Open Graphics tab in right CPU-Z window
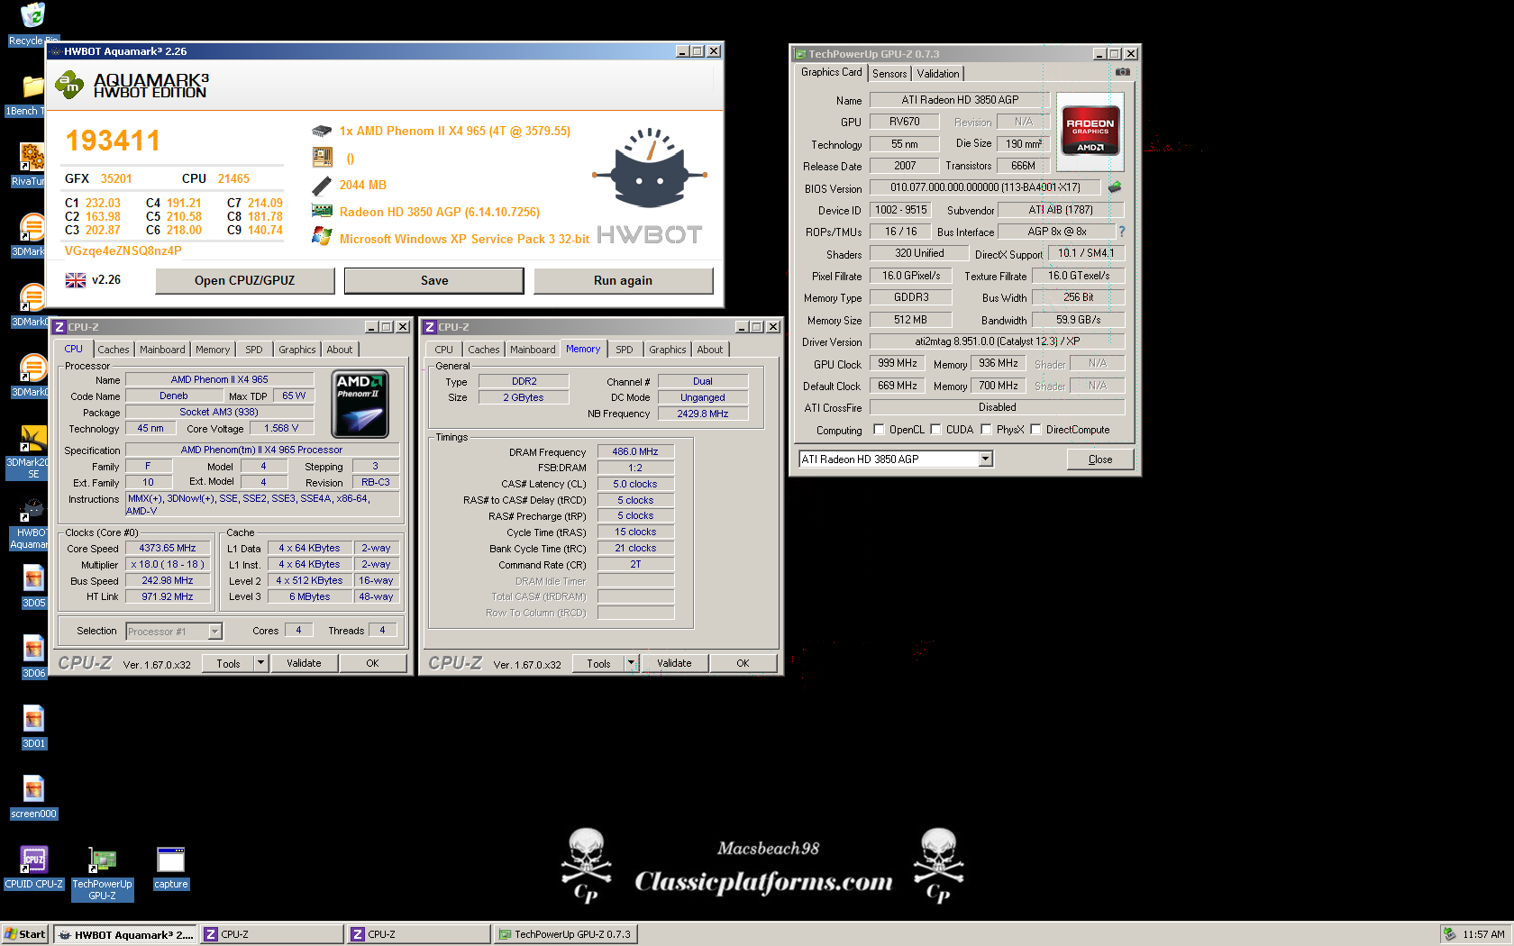The height and width of the screenshot is (946, 1514). tap(668, 350)
